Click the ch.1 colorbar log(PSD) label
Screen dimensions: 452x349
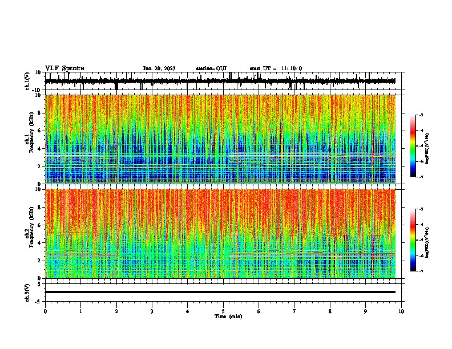pos(427,149)
